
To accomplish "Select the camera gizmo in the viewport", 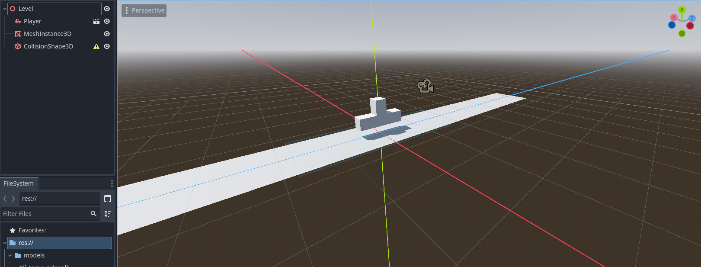I will click(426, 87).
